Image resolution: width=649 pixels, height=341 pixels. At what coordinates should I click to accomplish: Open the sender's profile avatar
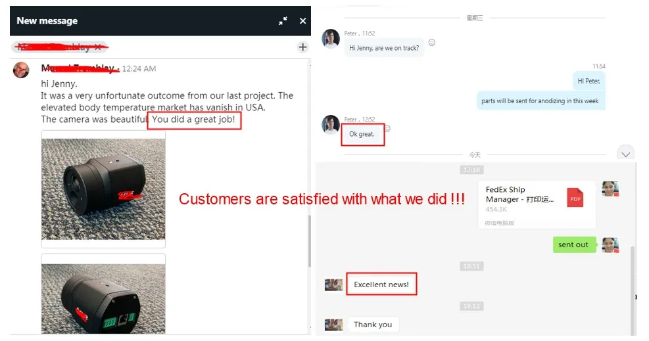pyautogui.click(x=21, y=70)
